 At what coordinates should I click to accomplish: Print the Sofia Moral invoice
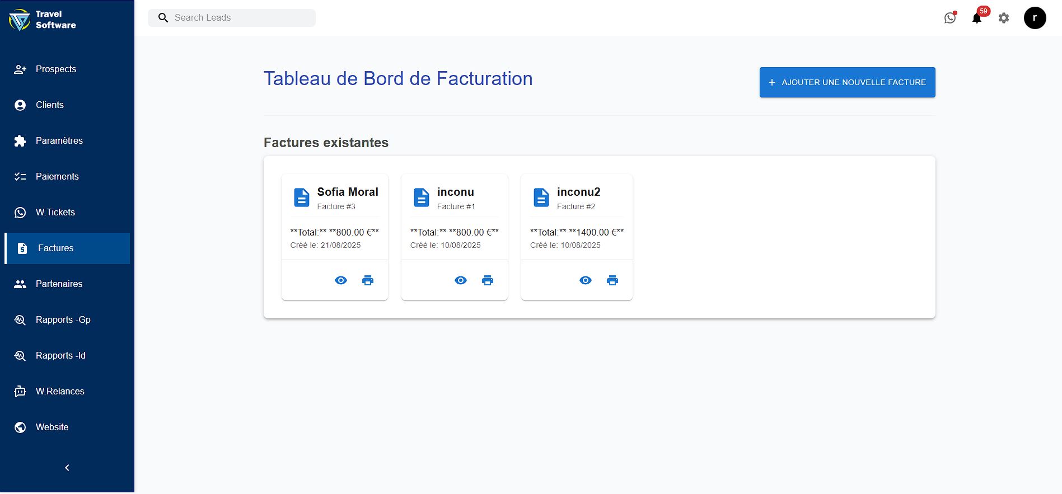(368, 280)
